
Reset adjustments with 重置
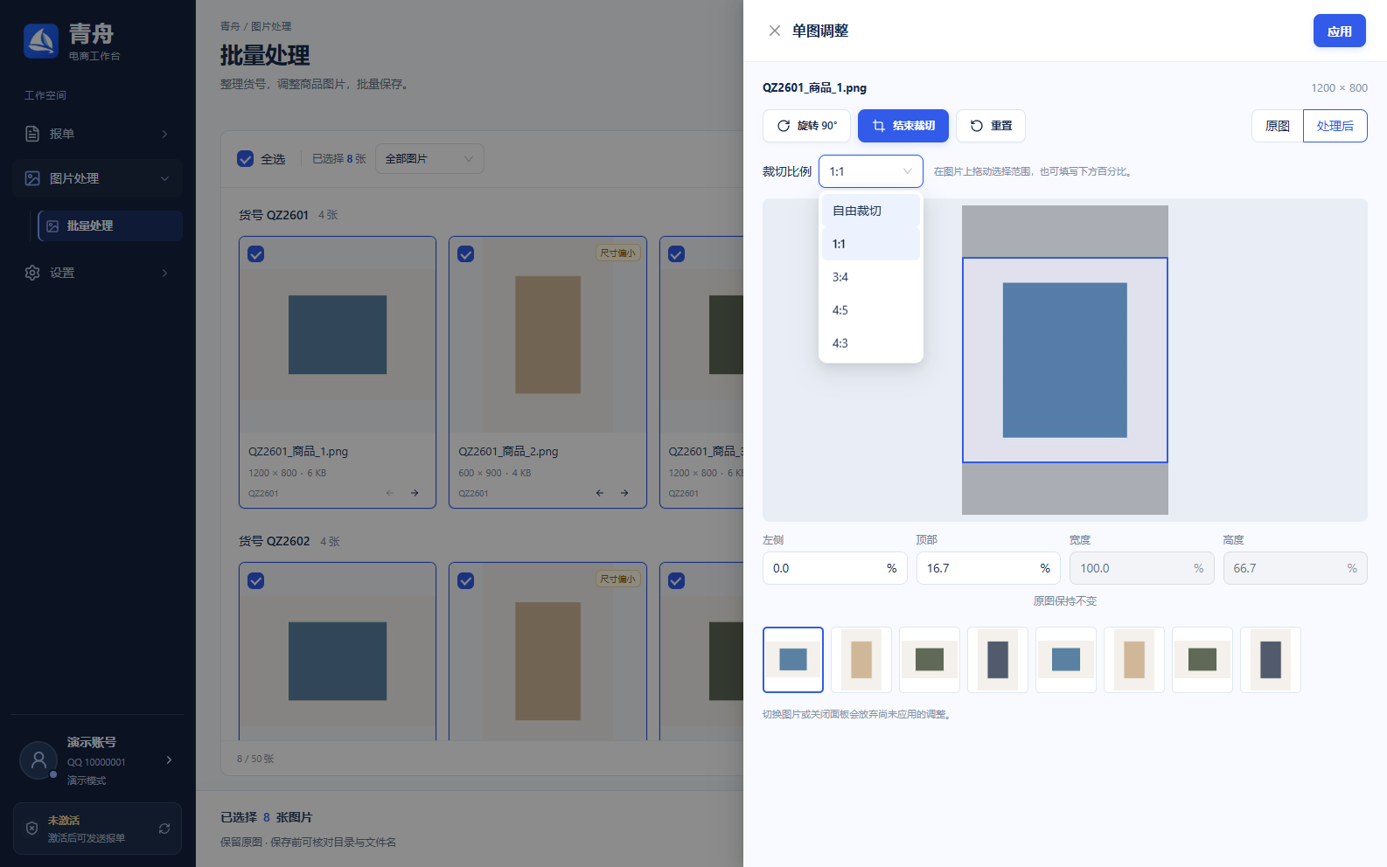coord(991,126)
